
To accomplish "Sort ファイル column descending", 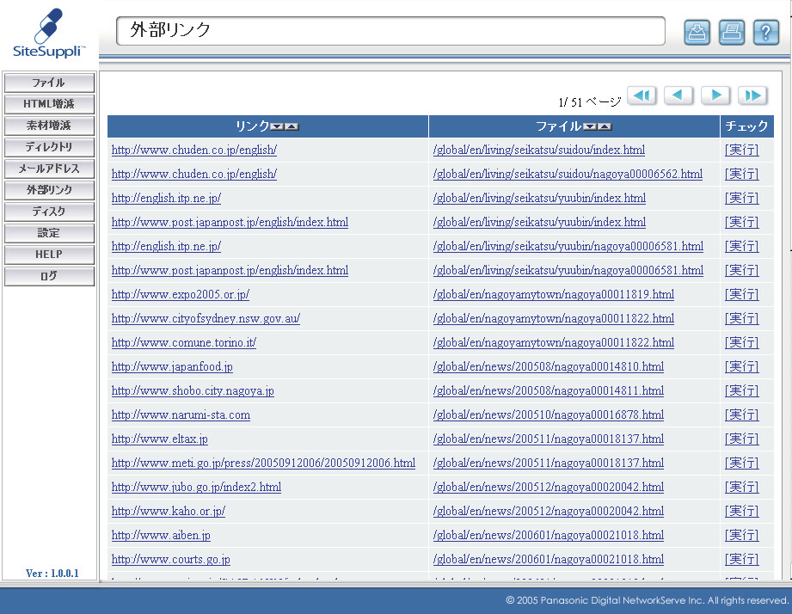I will point(590,127).
